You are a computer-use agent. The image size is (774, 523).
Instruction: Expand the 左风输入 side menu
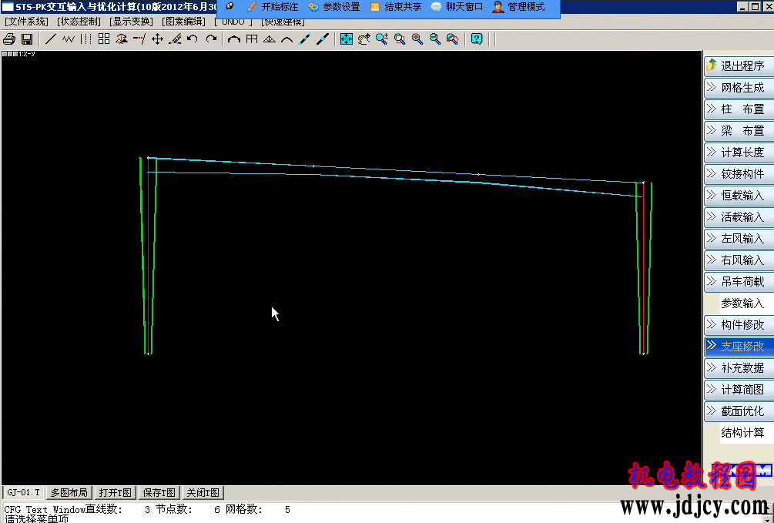pos(739,239)
